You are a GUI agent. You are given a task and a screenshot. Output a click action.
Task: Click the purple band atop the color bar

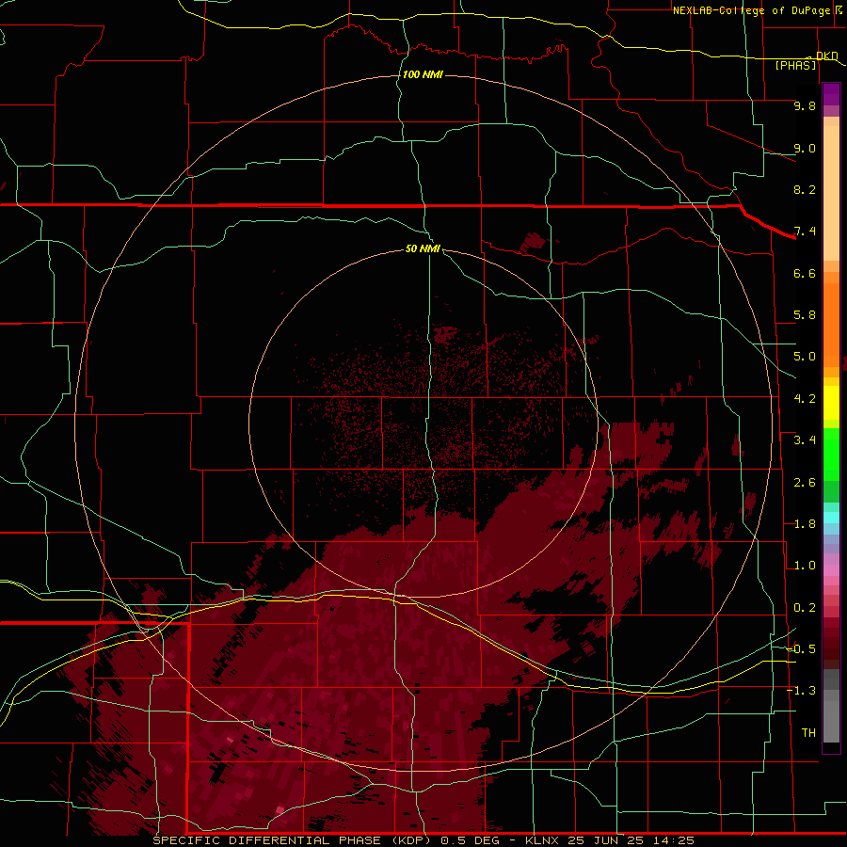[x=831, y=94]
